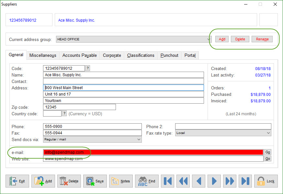Click the trash can Delete button

click(69, 181)
